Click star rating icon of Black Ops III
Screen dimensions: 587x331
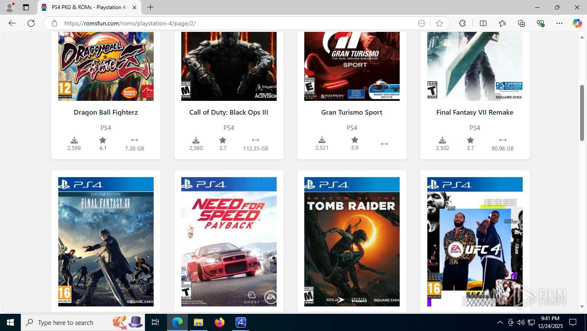click(223, 140)
